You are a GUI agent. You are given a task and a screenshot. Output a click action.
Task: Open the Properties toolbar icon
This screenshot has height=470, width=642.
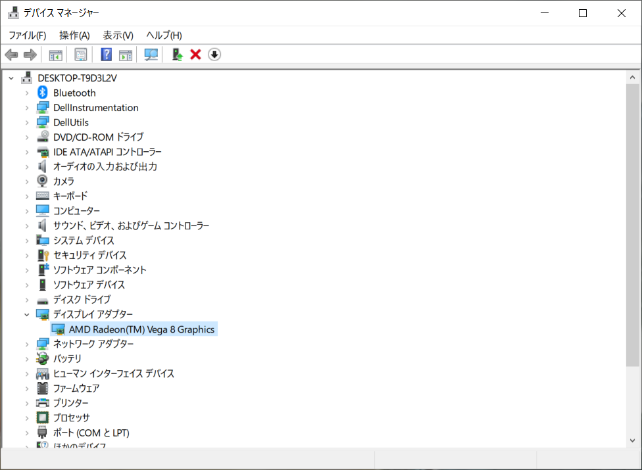[81, 55]
